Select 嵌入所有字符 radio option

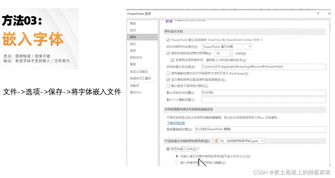point(177,163)
